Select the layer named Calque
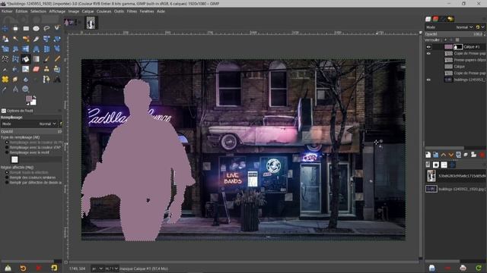This screenshot has height=273, width=487. [x=459, y=67]
